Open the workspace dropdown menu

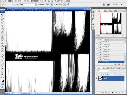tap(117, 4)
